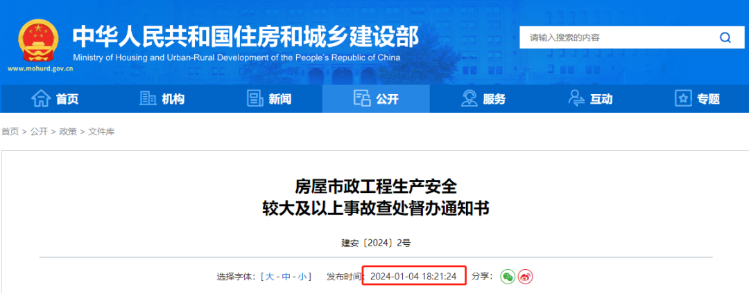
Task: Open the 专题 navigation tab
Action: [697, 99]
